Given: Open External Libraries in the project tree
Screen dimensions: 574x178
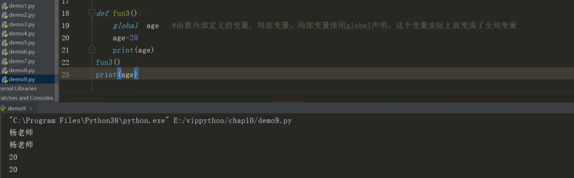Looking at the screenshot, I should pyautogui.click(x=18, y=88).
